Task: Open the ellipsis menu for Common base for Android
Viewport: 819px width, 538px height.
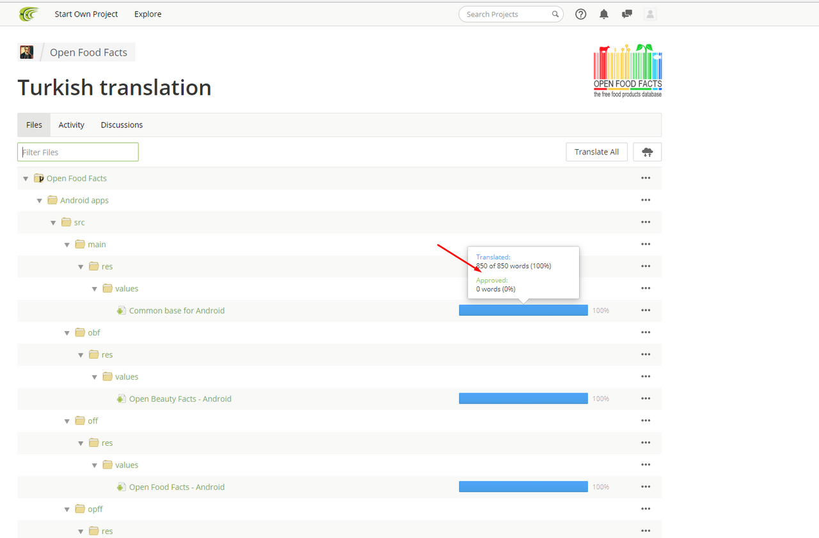Action: (646, 311)
